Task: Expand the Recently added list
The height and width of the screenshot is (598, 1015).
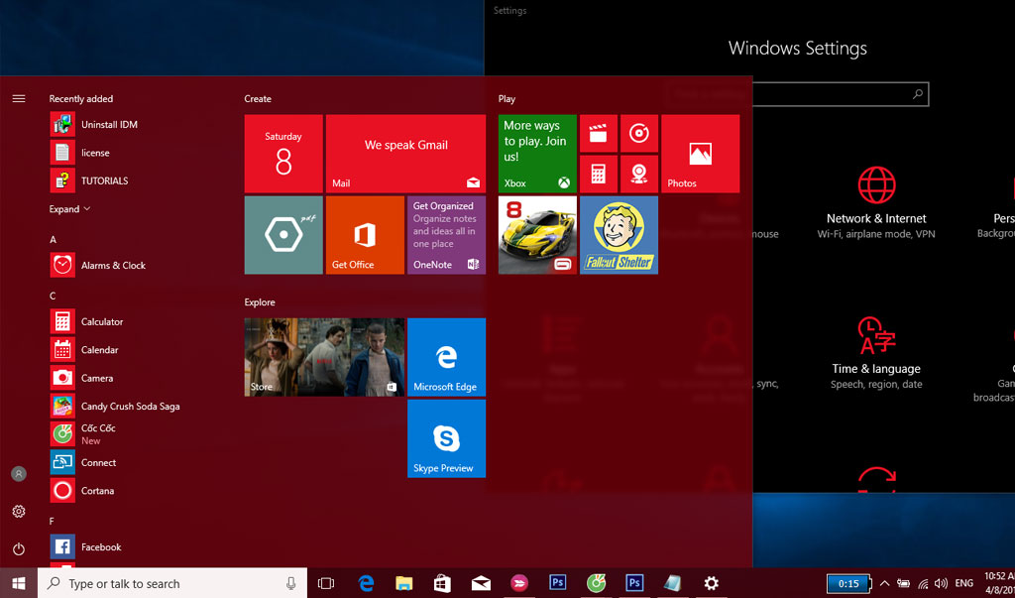Action: click(x=69, y=209)
